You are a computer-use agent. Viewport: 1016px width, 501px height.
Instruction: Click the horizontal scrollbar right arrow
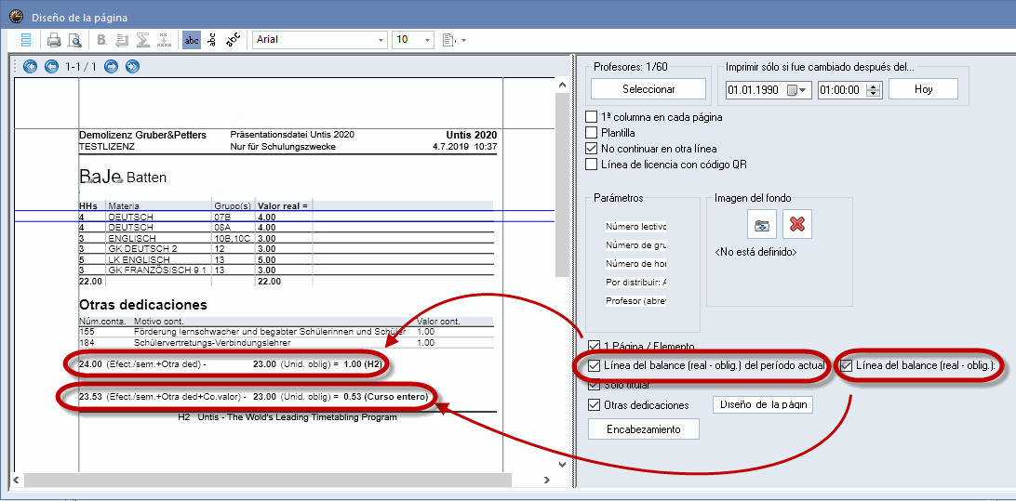tap(546, 480)
